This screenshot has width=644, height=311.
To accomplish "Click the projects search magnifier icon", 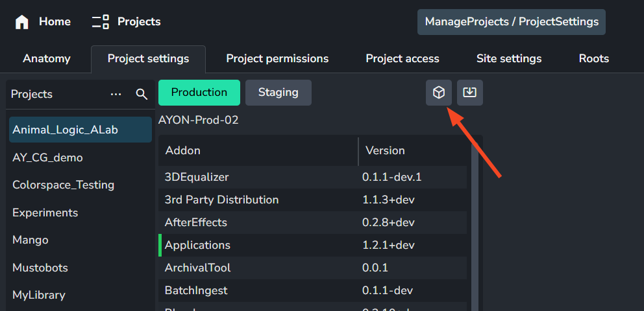I will click(x=142, y=95).
